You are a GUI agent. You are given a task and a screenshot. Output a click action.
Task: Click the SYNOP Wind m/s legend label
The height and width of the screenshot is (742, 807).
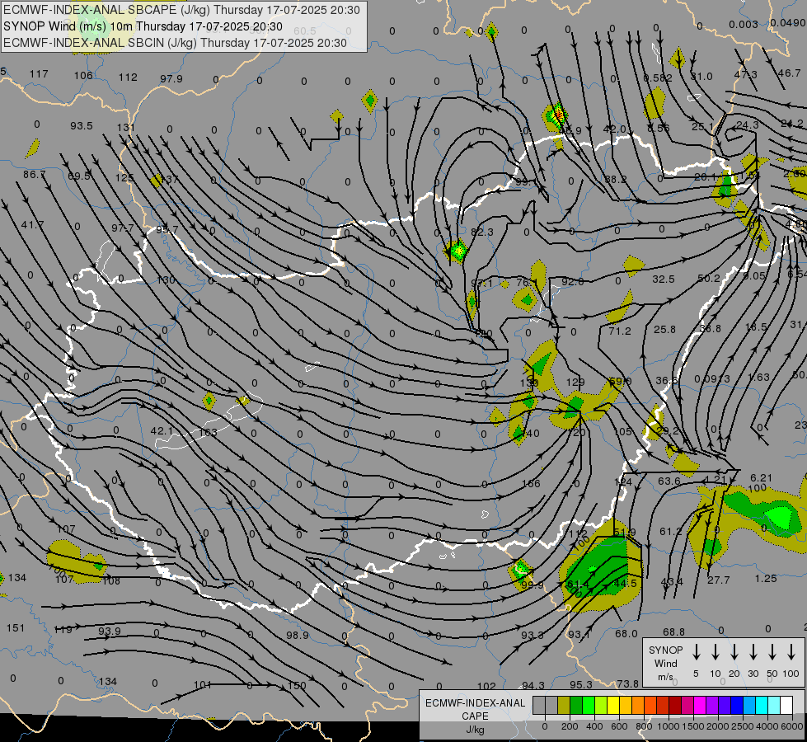click(x=665, y=663)
